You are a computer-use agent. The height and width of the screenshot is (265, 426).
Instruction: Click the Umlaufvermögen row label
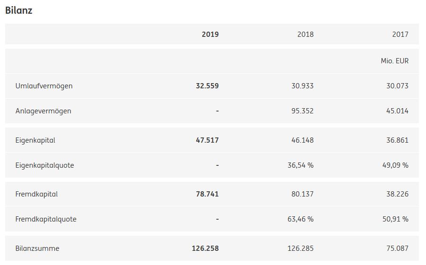pos(44,86)
